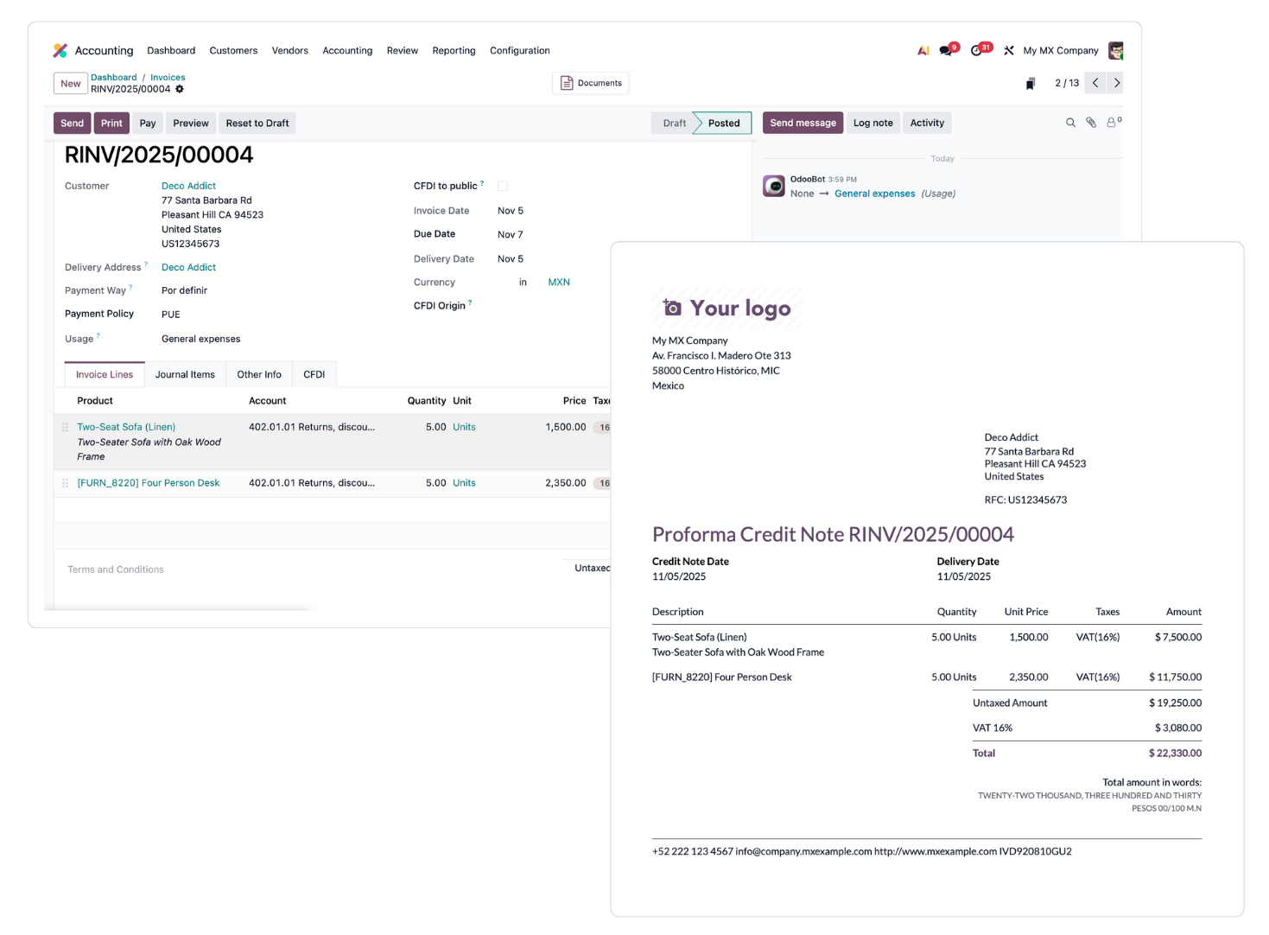Screen dimensions: 1269x935
Task: Go to next record with the right arrow
Action: tap(1115, 82)
